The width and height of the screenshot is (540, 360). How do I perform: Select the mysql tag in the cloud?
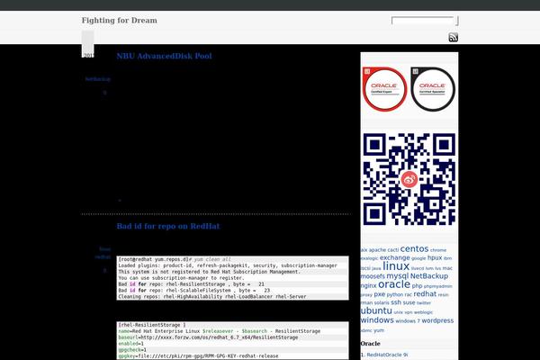(x=397, y=276)
